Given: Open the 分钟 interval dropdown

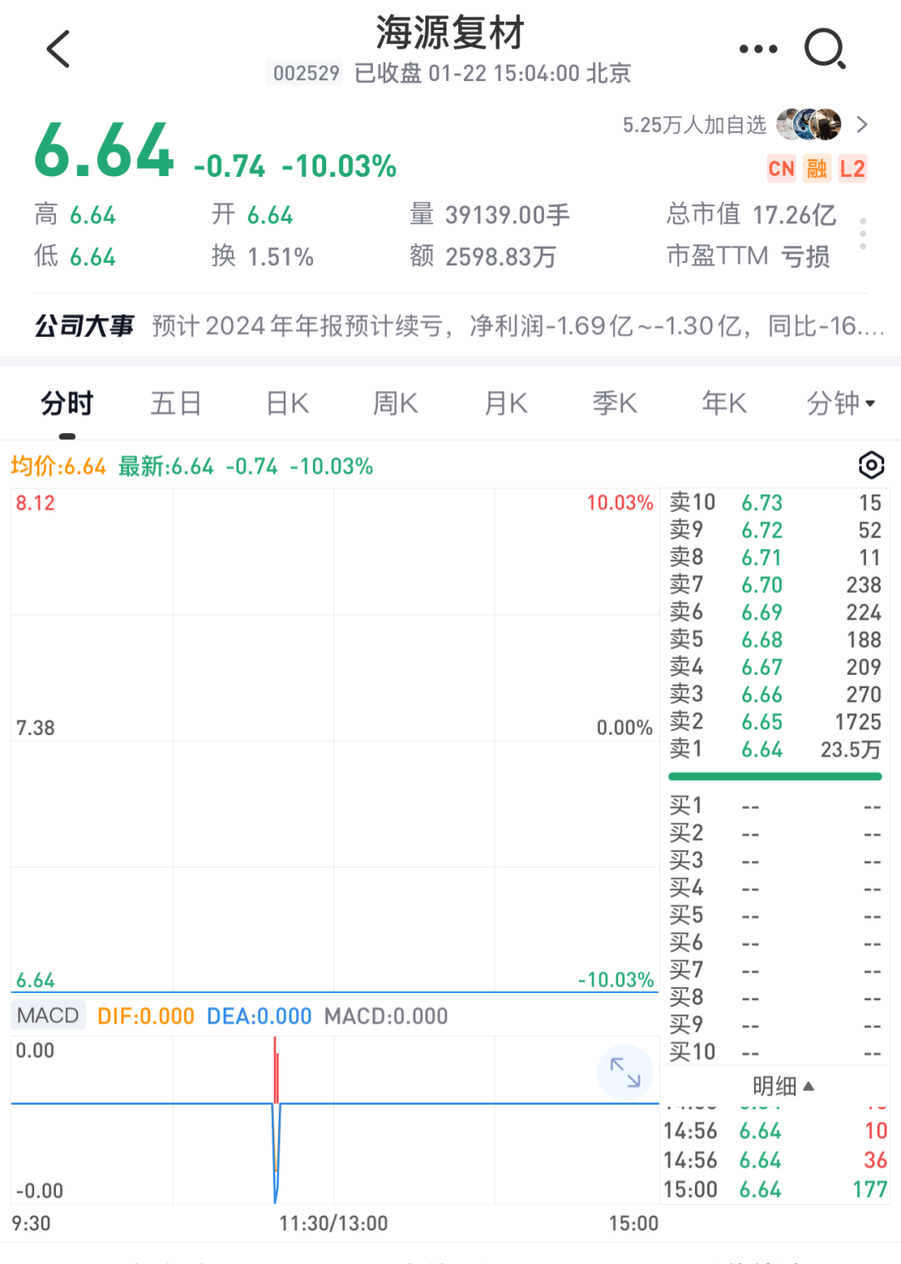Looking at the screenshot, I should [840, 404].
